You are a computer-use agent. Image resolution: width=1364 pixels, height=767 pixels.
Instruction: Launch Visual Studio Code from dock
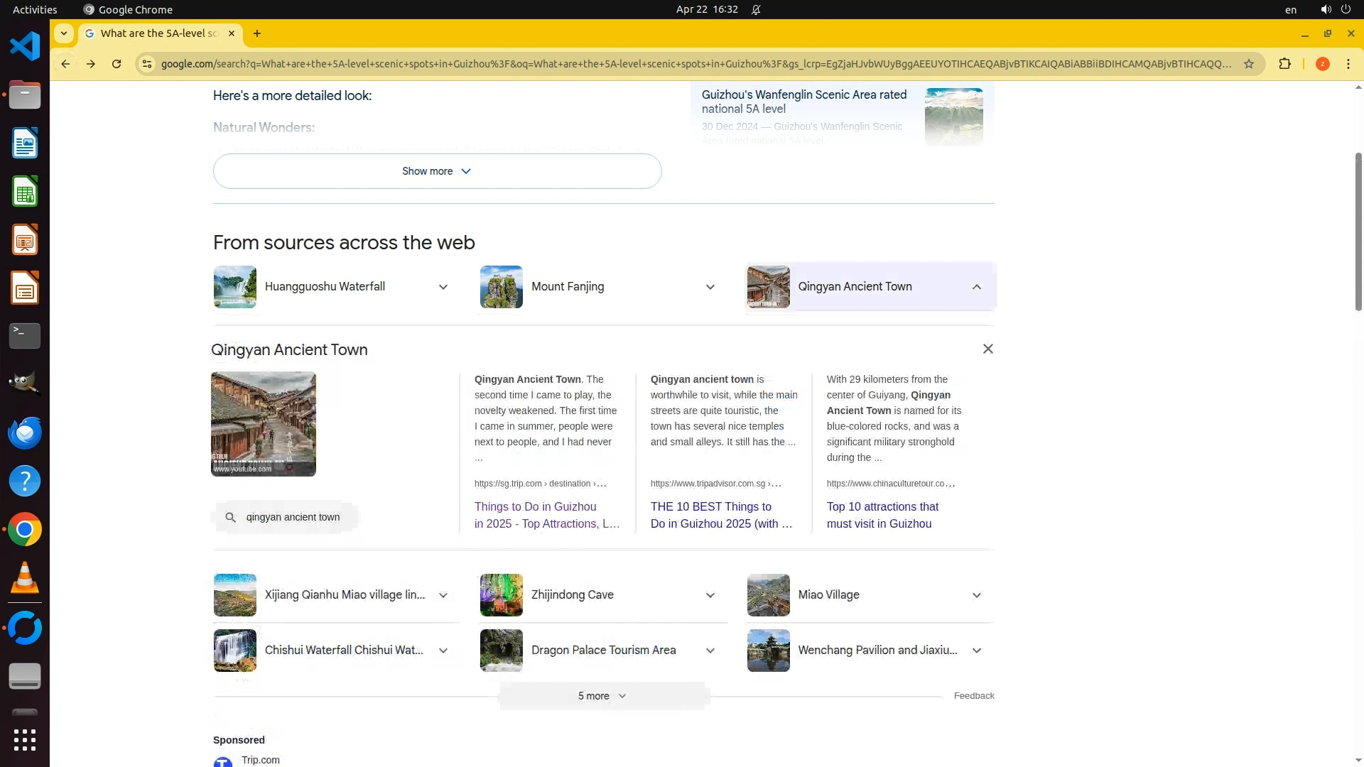[25, 47]
